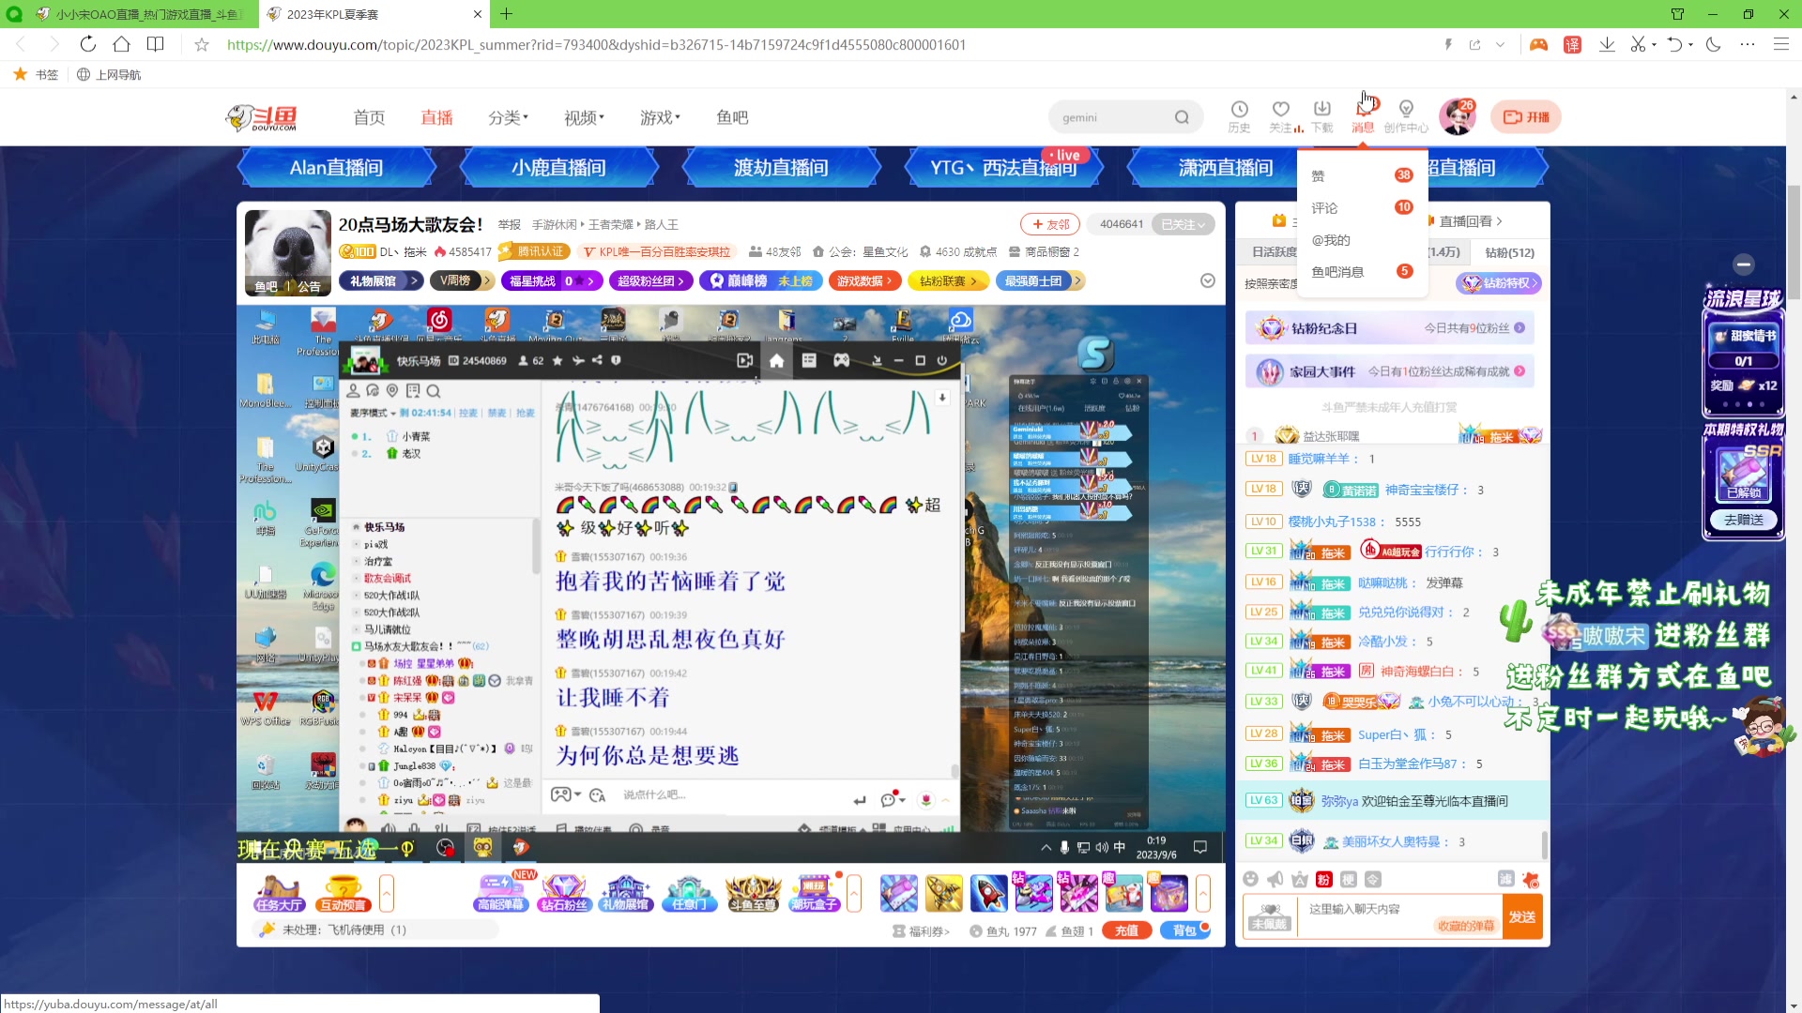
Task: Mute the chat panel speaker icon
Action: click(1274, 879)
